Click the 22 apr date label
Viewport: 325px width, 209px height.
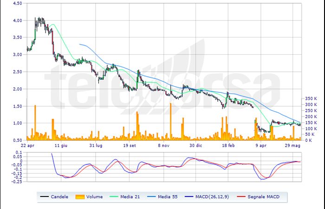[x=27, y=146]
